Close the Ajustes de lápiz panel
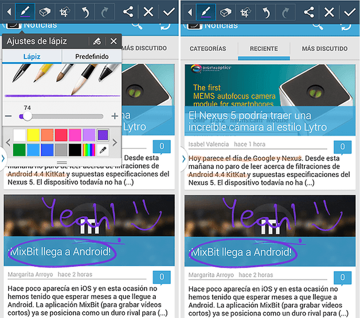 click(114, 41)
